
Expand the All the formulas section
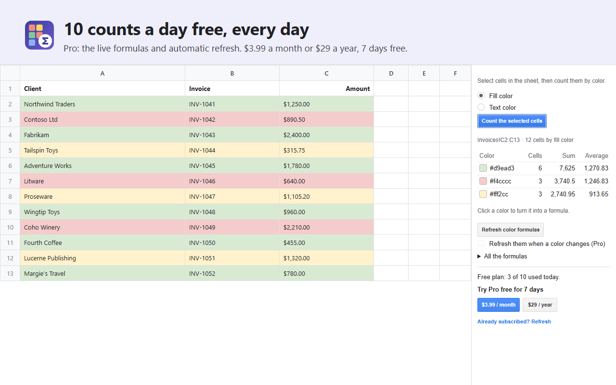(x=502, y=256)
